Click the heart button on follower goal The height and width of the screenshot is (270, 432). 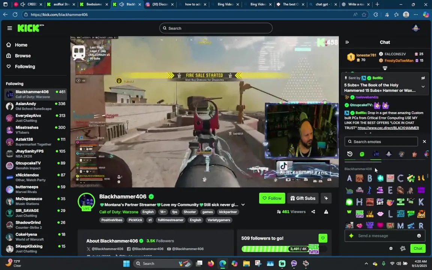[x=322, y=238]
